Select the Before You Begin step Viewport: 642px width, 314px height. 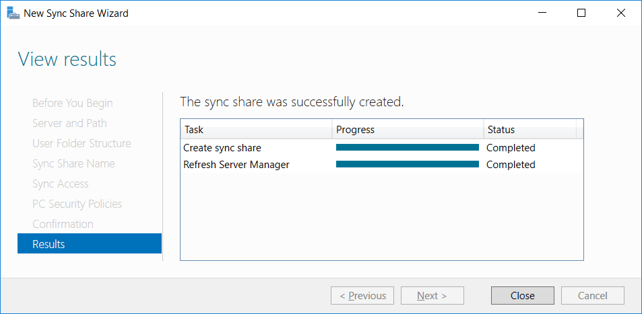point(73,103)
